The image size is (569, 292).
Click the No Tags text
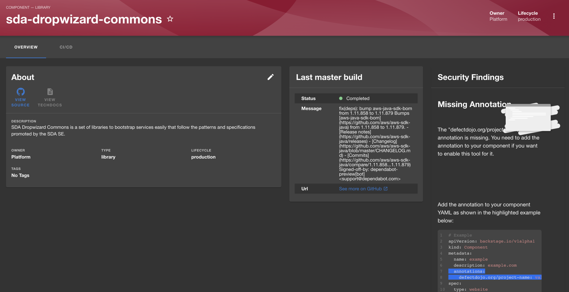[20, 175]
